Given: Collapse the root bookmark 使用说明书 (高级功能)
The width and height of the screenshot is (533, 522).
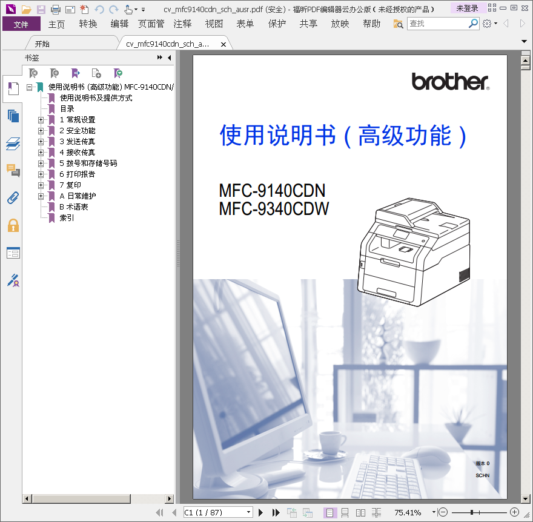Looking at the screenshot, I should click(x=29, y=87).
